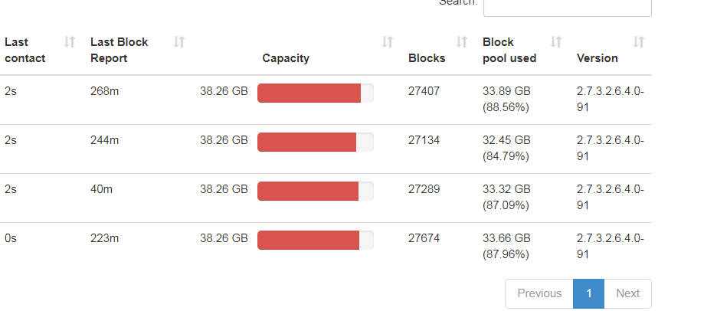This screenshot has width=717, height=311.
Task: Click the 268m last block report cell
Action: (105, 91)
